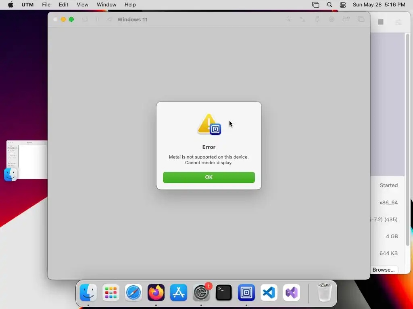
Task: Click the pause icon in the Windows 11 toolbar
Action: (x=97, y=19)
